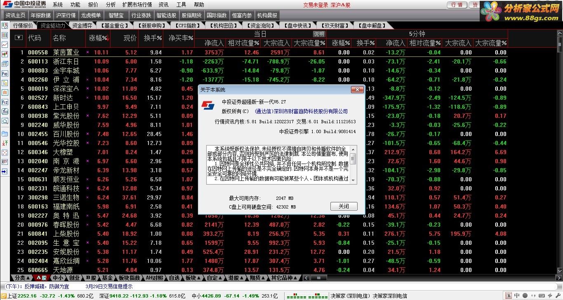563x300 pixels.
Task: Open the 功能 menu
Action: (x=75, y=5)
